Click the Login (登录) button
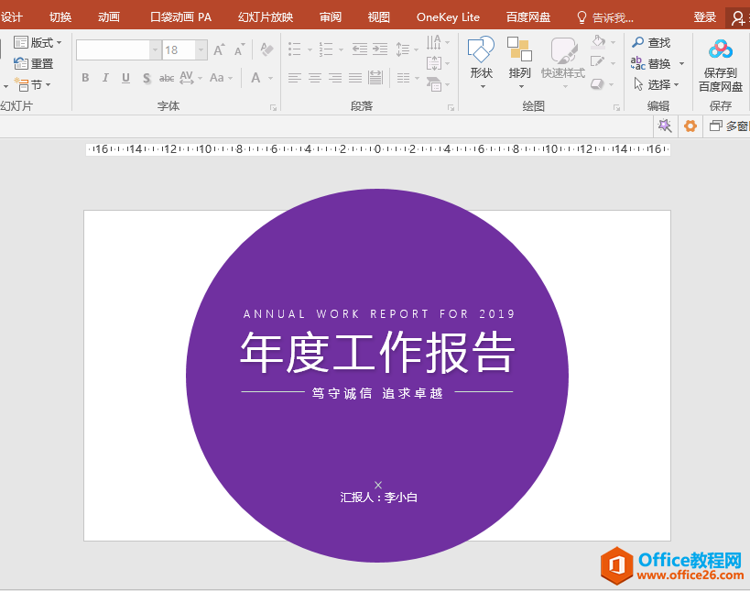Image resolution: width=750 pixels, height=591 pixels. pos(705,17)
